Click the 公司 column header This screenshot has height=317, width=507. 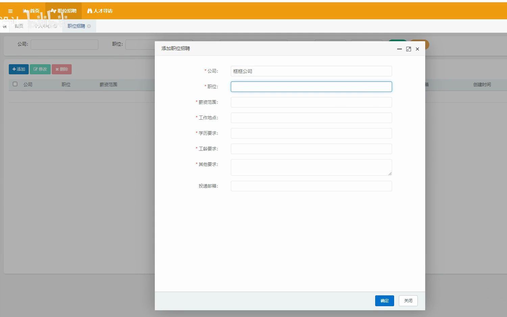[28, 84]
